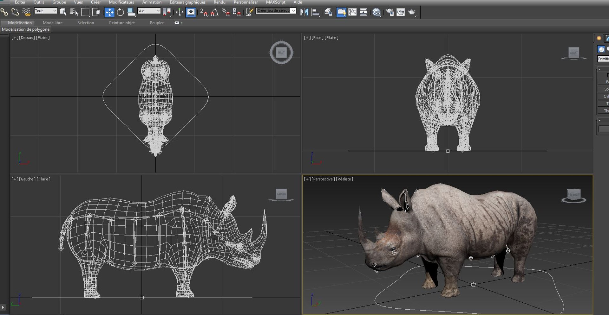The height and width of the screenshot is (315, 609).
Task: Open Render Setup teapot icon
Action: (390, 12)
